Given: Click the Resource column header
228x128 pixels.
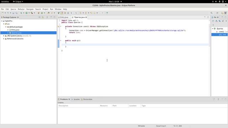Looking at the screenshot, I should coord(105,106).
